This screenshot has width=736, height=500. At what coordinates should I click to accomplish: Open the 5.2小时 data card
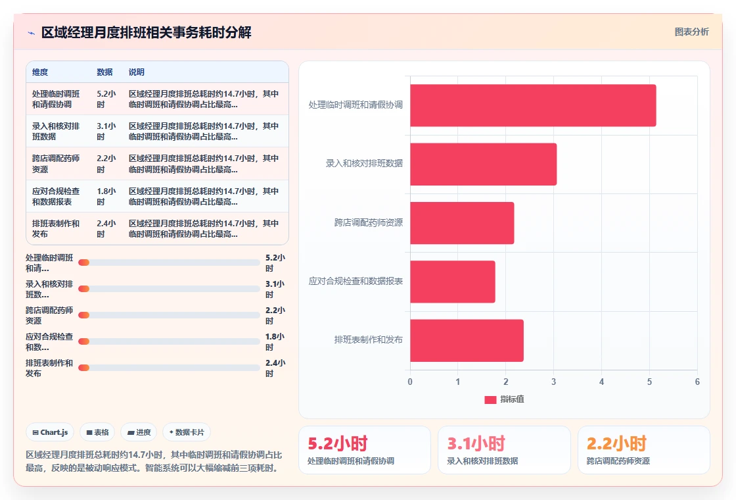point(365,450)
